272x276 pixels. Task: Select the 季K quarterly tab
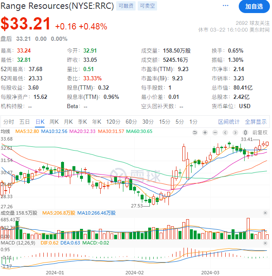pyautogui.click(x=83, y=122)
